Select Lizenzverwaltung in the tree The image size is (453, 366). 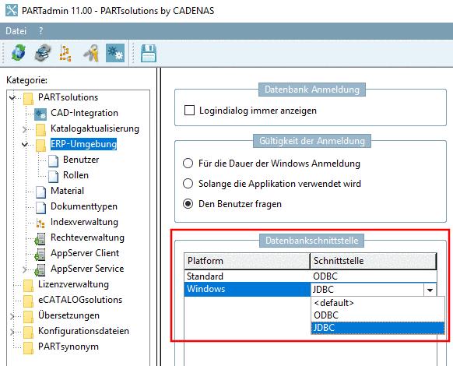pyautogui.click(x=73, y=284)
